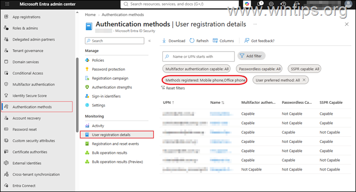The image size is (356, 192).
Task: Click the App registrations icon
Action: tap(6, 17)
